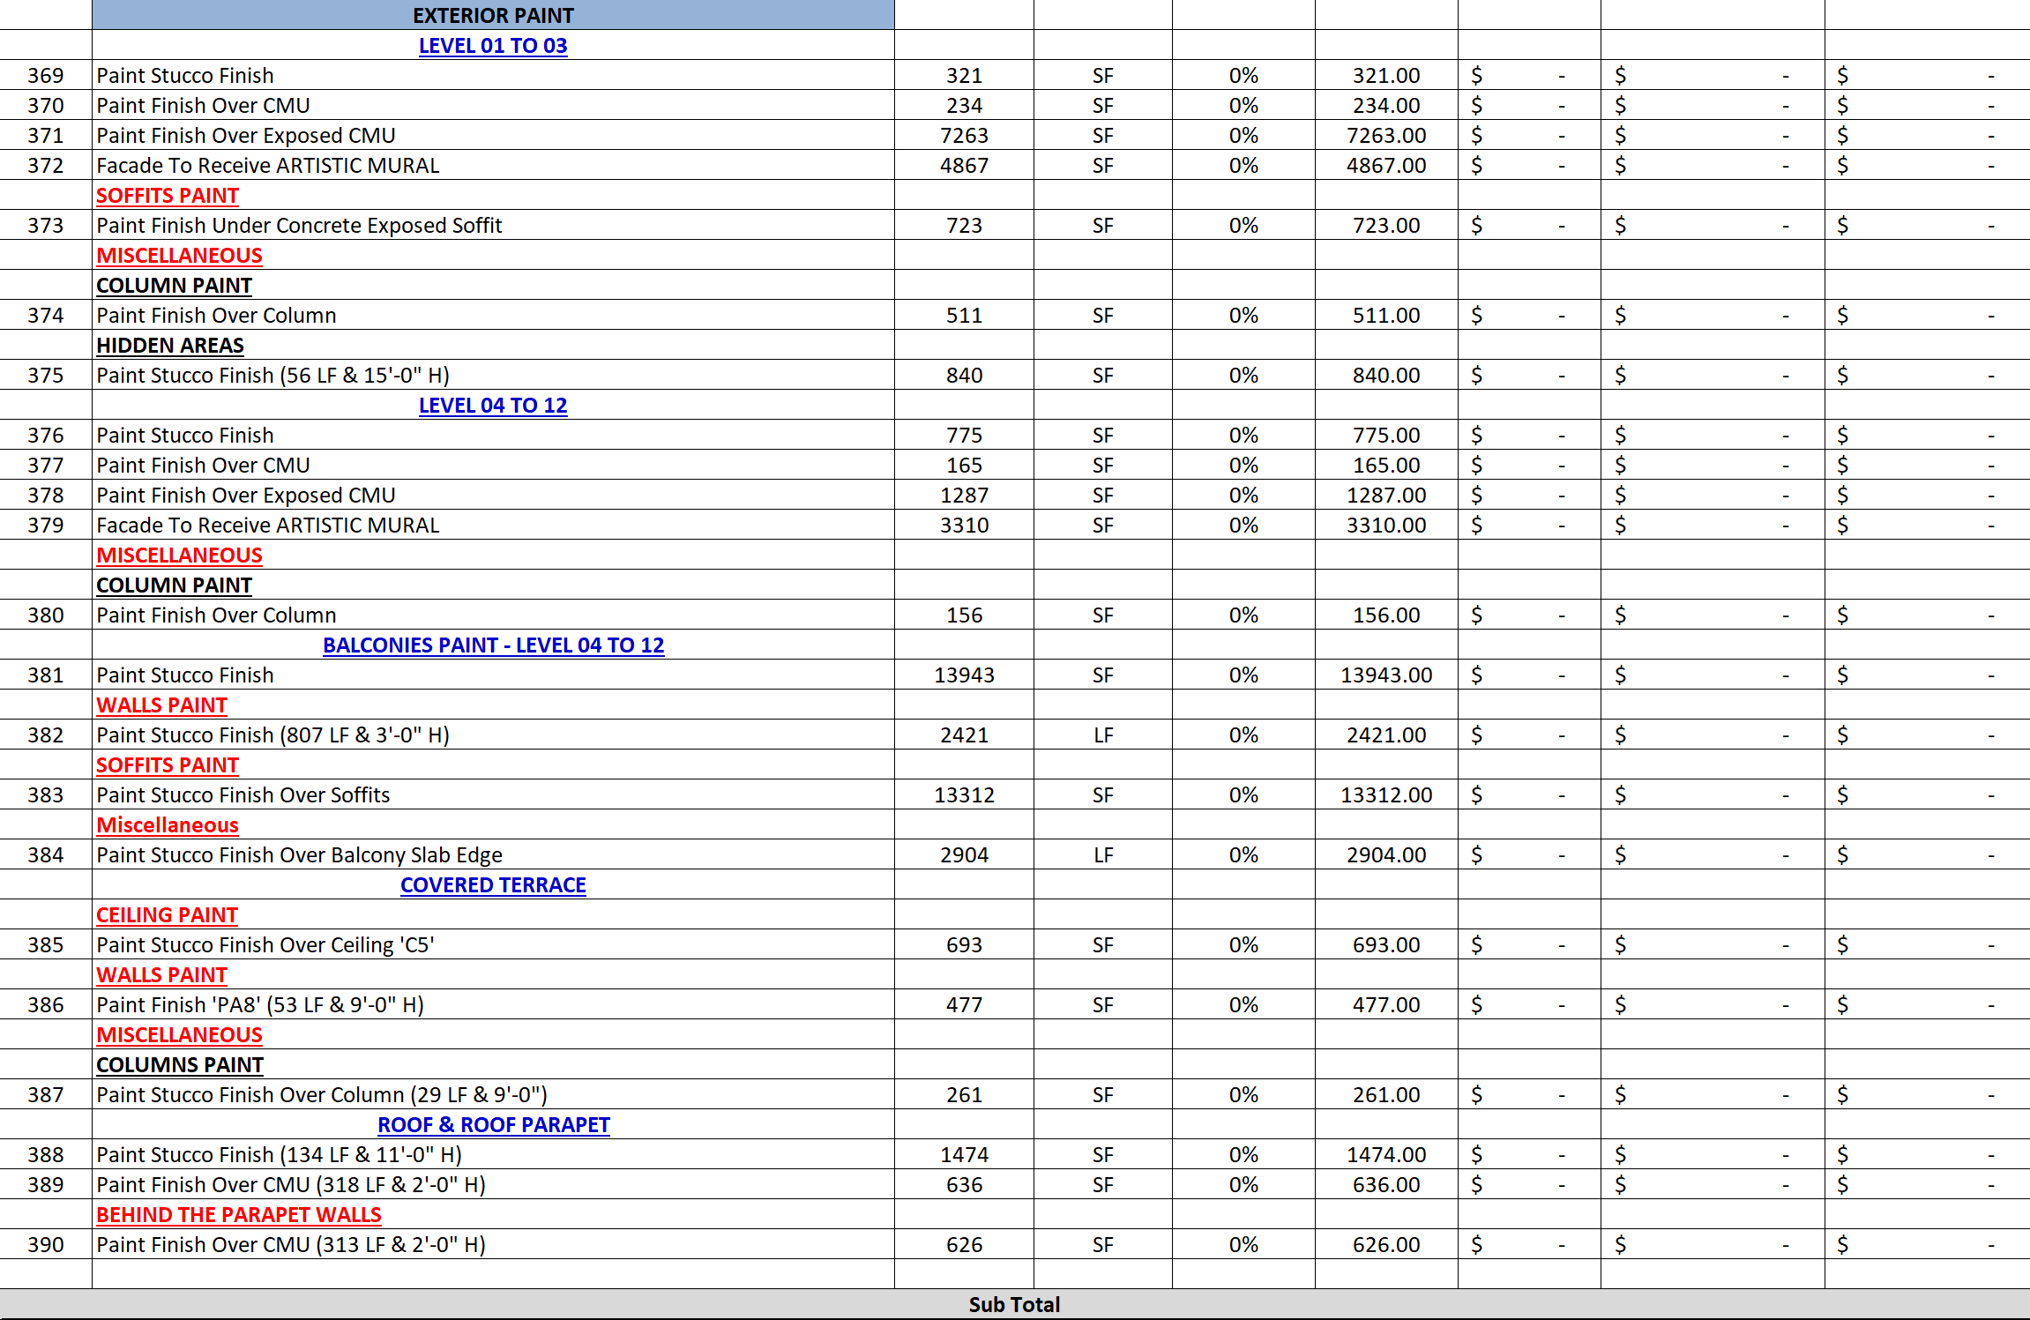This screenshot has height=1320, width=2030.
Task: Click the SOFFITS PAINT red heading
Action: 167,195
